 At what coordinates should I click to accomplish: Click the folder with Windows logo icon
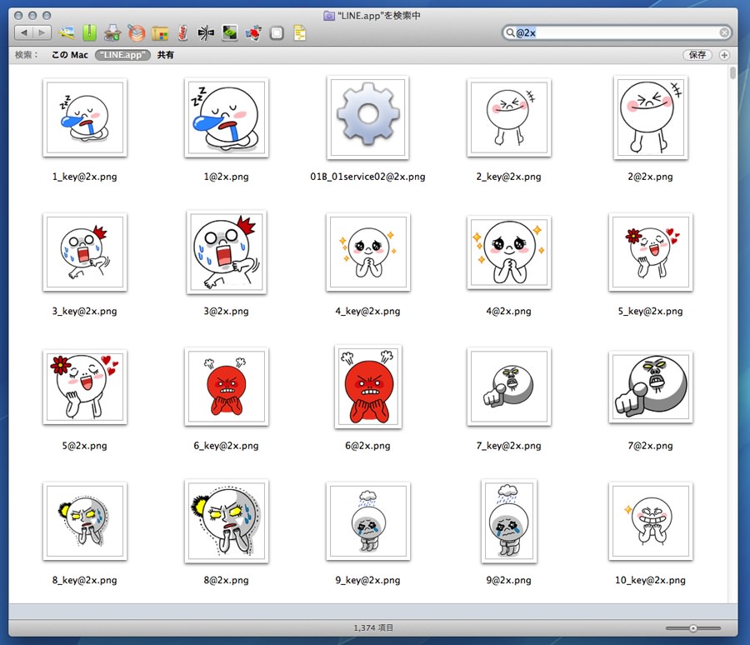(160, 33)
